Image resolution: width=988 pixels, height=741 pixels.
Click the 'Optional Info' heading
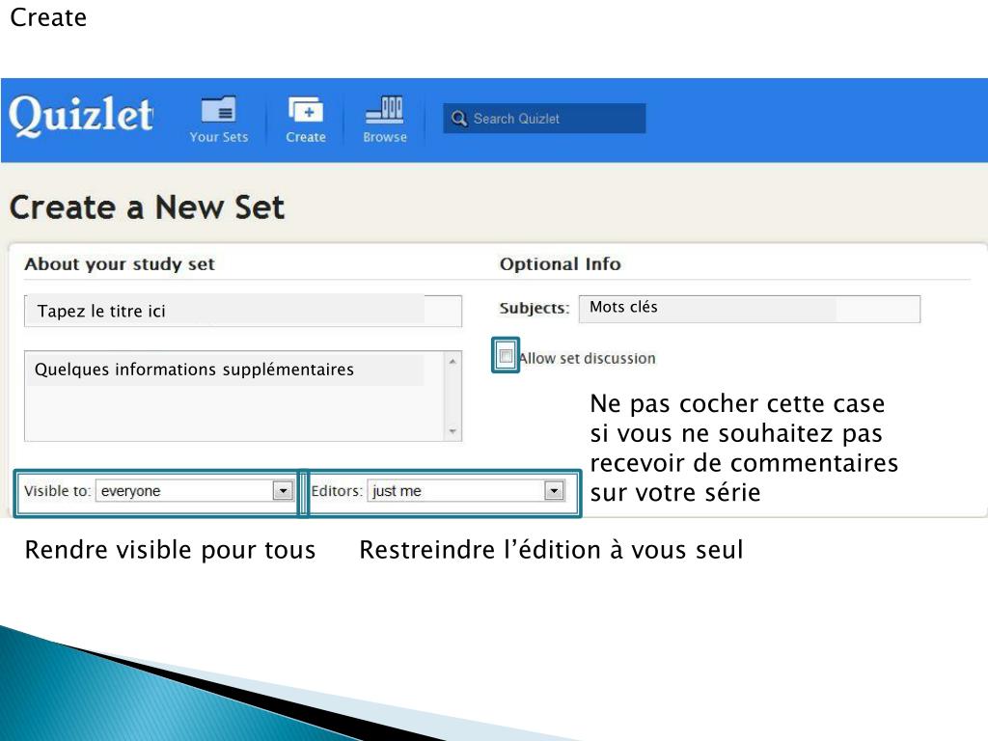coord(561,264)
